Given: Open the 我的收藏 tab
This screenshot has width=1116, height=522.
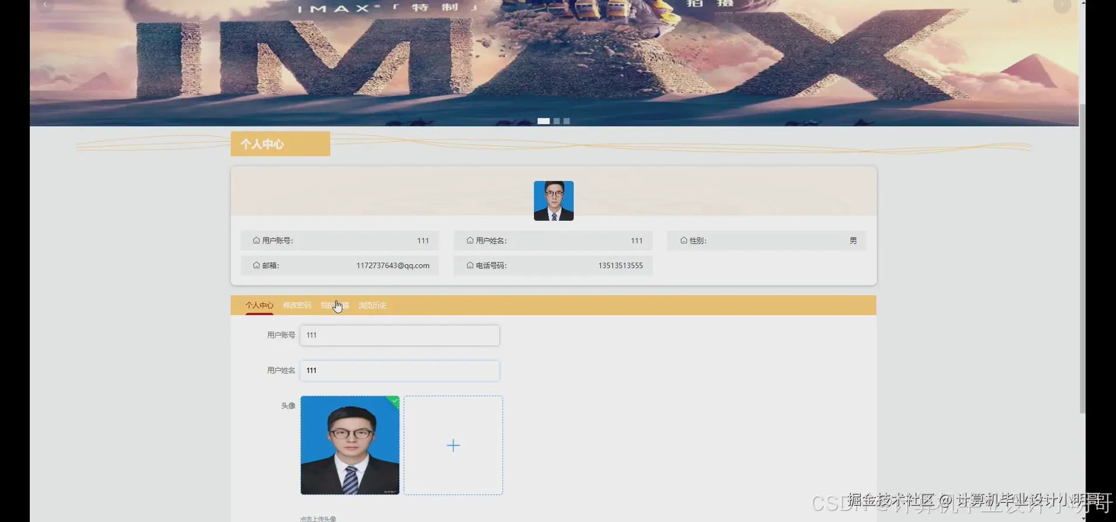Looking at the screenshot, I should click(335, 305).
